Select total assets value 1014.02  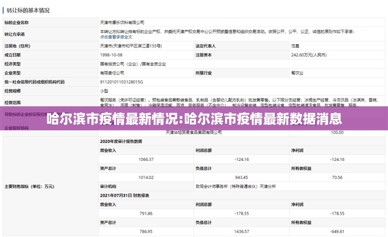(146, 177)
